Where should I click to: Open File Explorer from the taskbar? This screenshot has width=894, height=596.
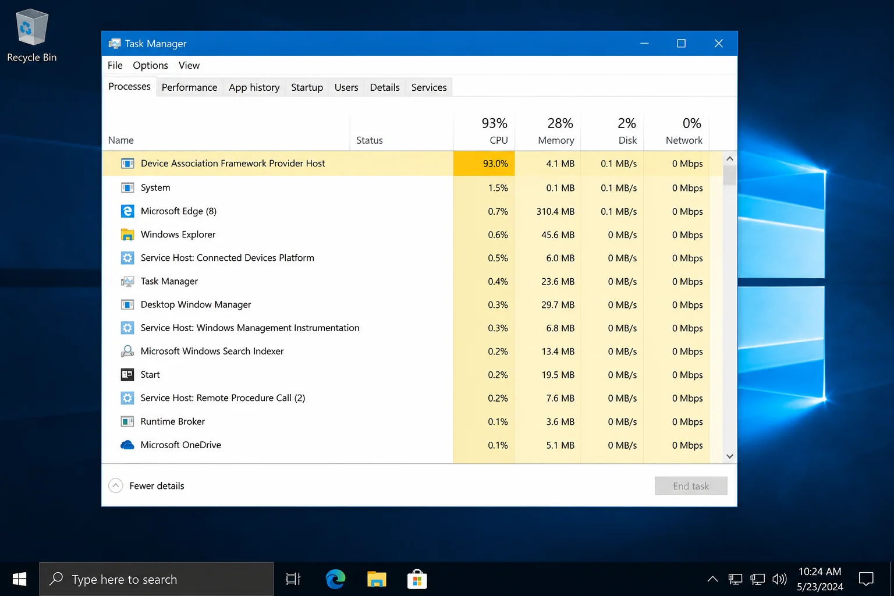[x=377, y=579]
